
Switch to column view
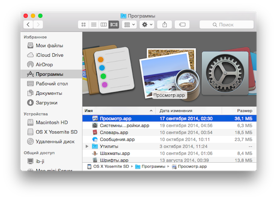click(x=103, y=25)
